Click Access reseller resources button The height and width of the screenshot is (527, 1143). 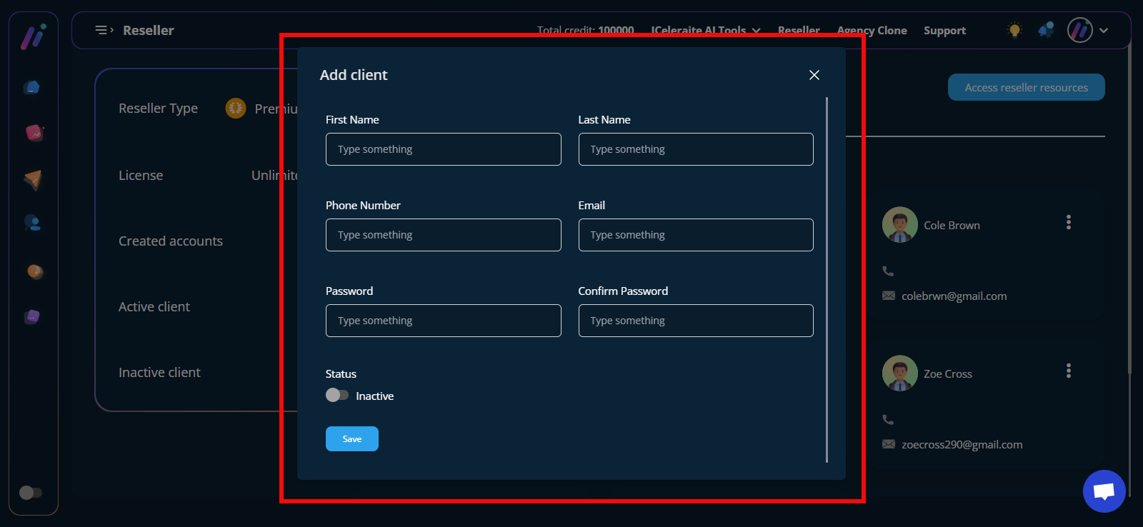(1026, 87)
